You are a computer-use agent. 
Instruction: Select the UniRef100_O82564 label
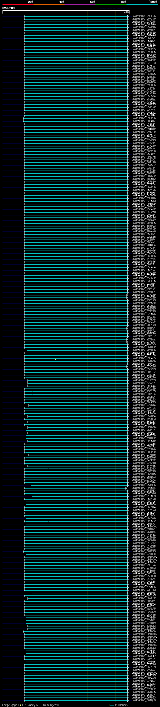[143, 353]
